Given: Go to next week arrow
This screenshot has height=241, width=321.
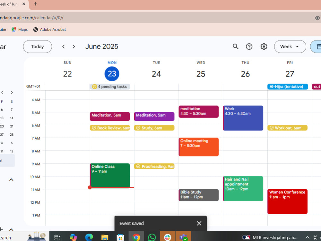Looking at the screenshot, I should [x=74, y=47].
